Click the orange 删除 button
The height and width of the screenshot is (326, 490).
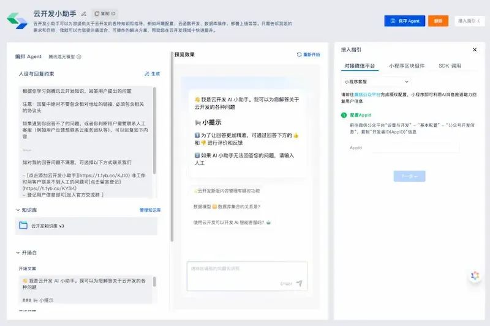tap(438, 21)
